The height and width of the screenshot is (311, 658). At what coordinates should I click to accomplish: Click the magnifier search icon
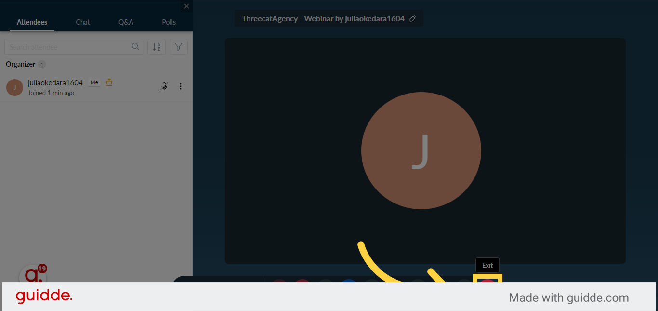click(x=135, y=47)
